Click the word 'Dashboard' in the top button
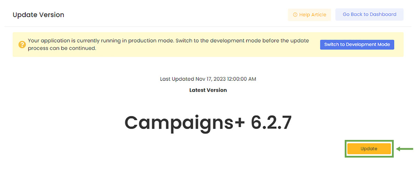417x169 pixels. 383,15
